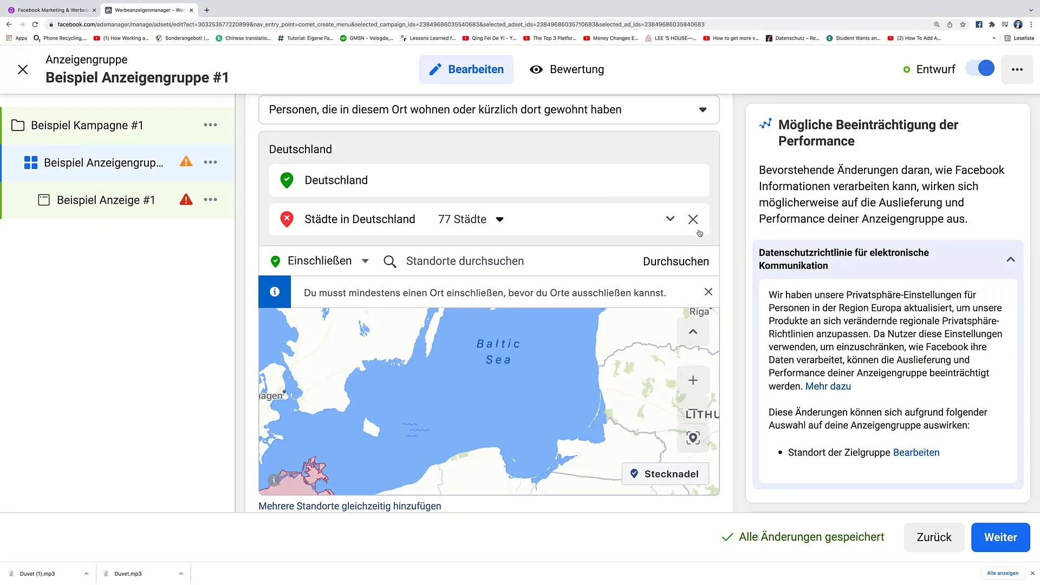The image size is (1040, 585).
Task: Expand the 77 Städte dropdown
Action: [471, 219]
